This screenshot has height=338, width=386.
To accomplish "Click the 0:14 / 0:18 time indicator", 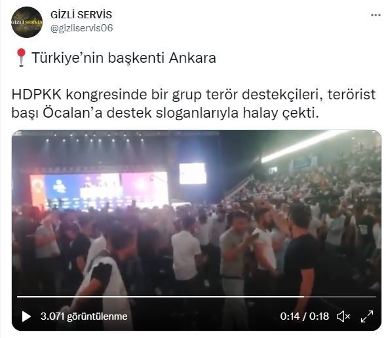I will pyautogui.click(x=305, y=316).
